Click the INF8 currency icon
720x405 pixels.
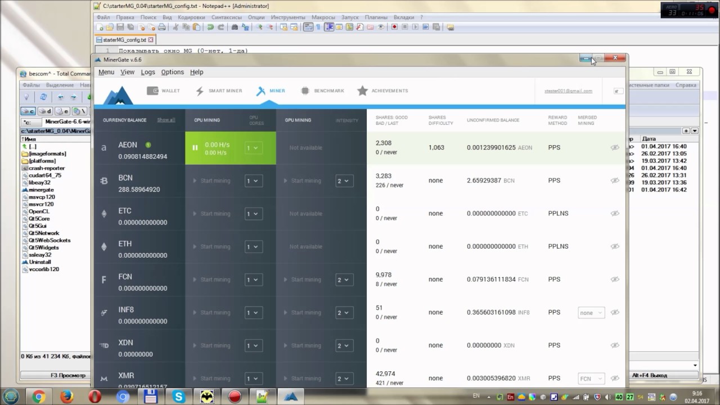coord(103,313)
